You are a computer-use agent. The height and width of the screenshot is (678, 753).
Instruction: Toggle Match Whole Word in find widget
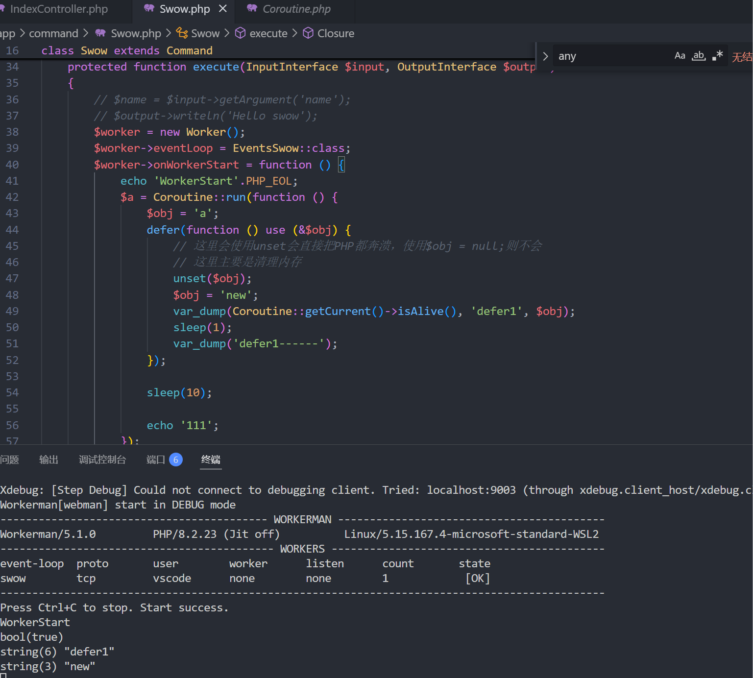pos(699,56)
